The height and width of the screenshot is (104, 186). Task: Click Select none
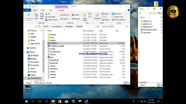[x=117, y=17]
